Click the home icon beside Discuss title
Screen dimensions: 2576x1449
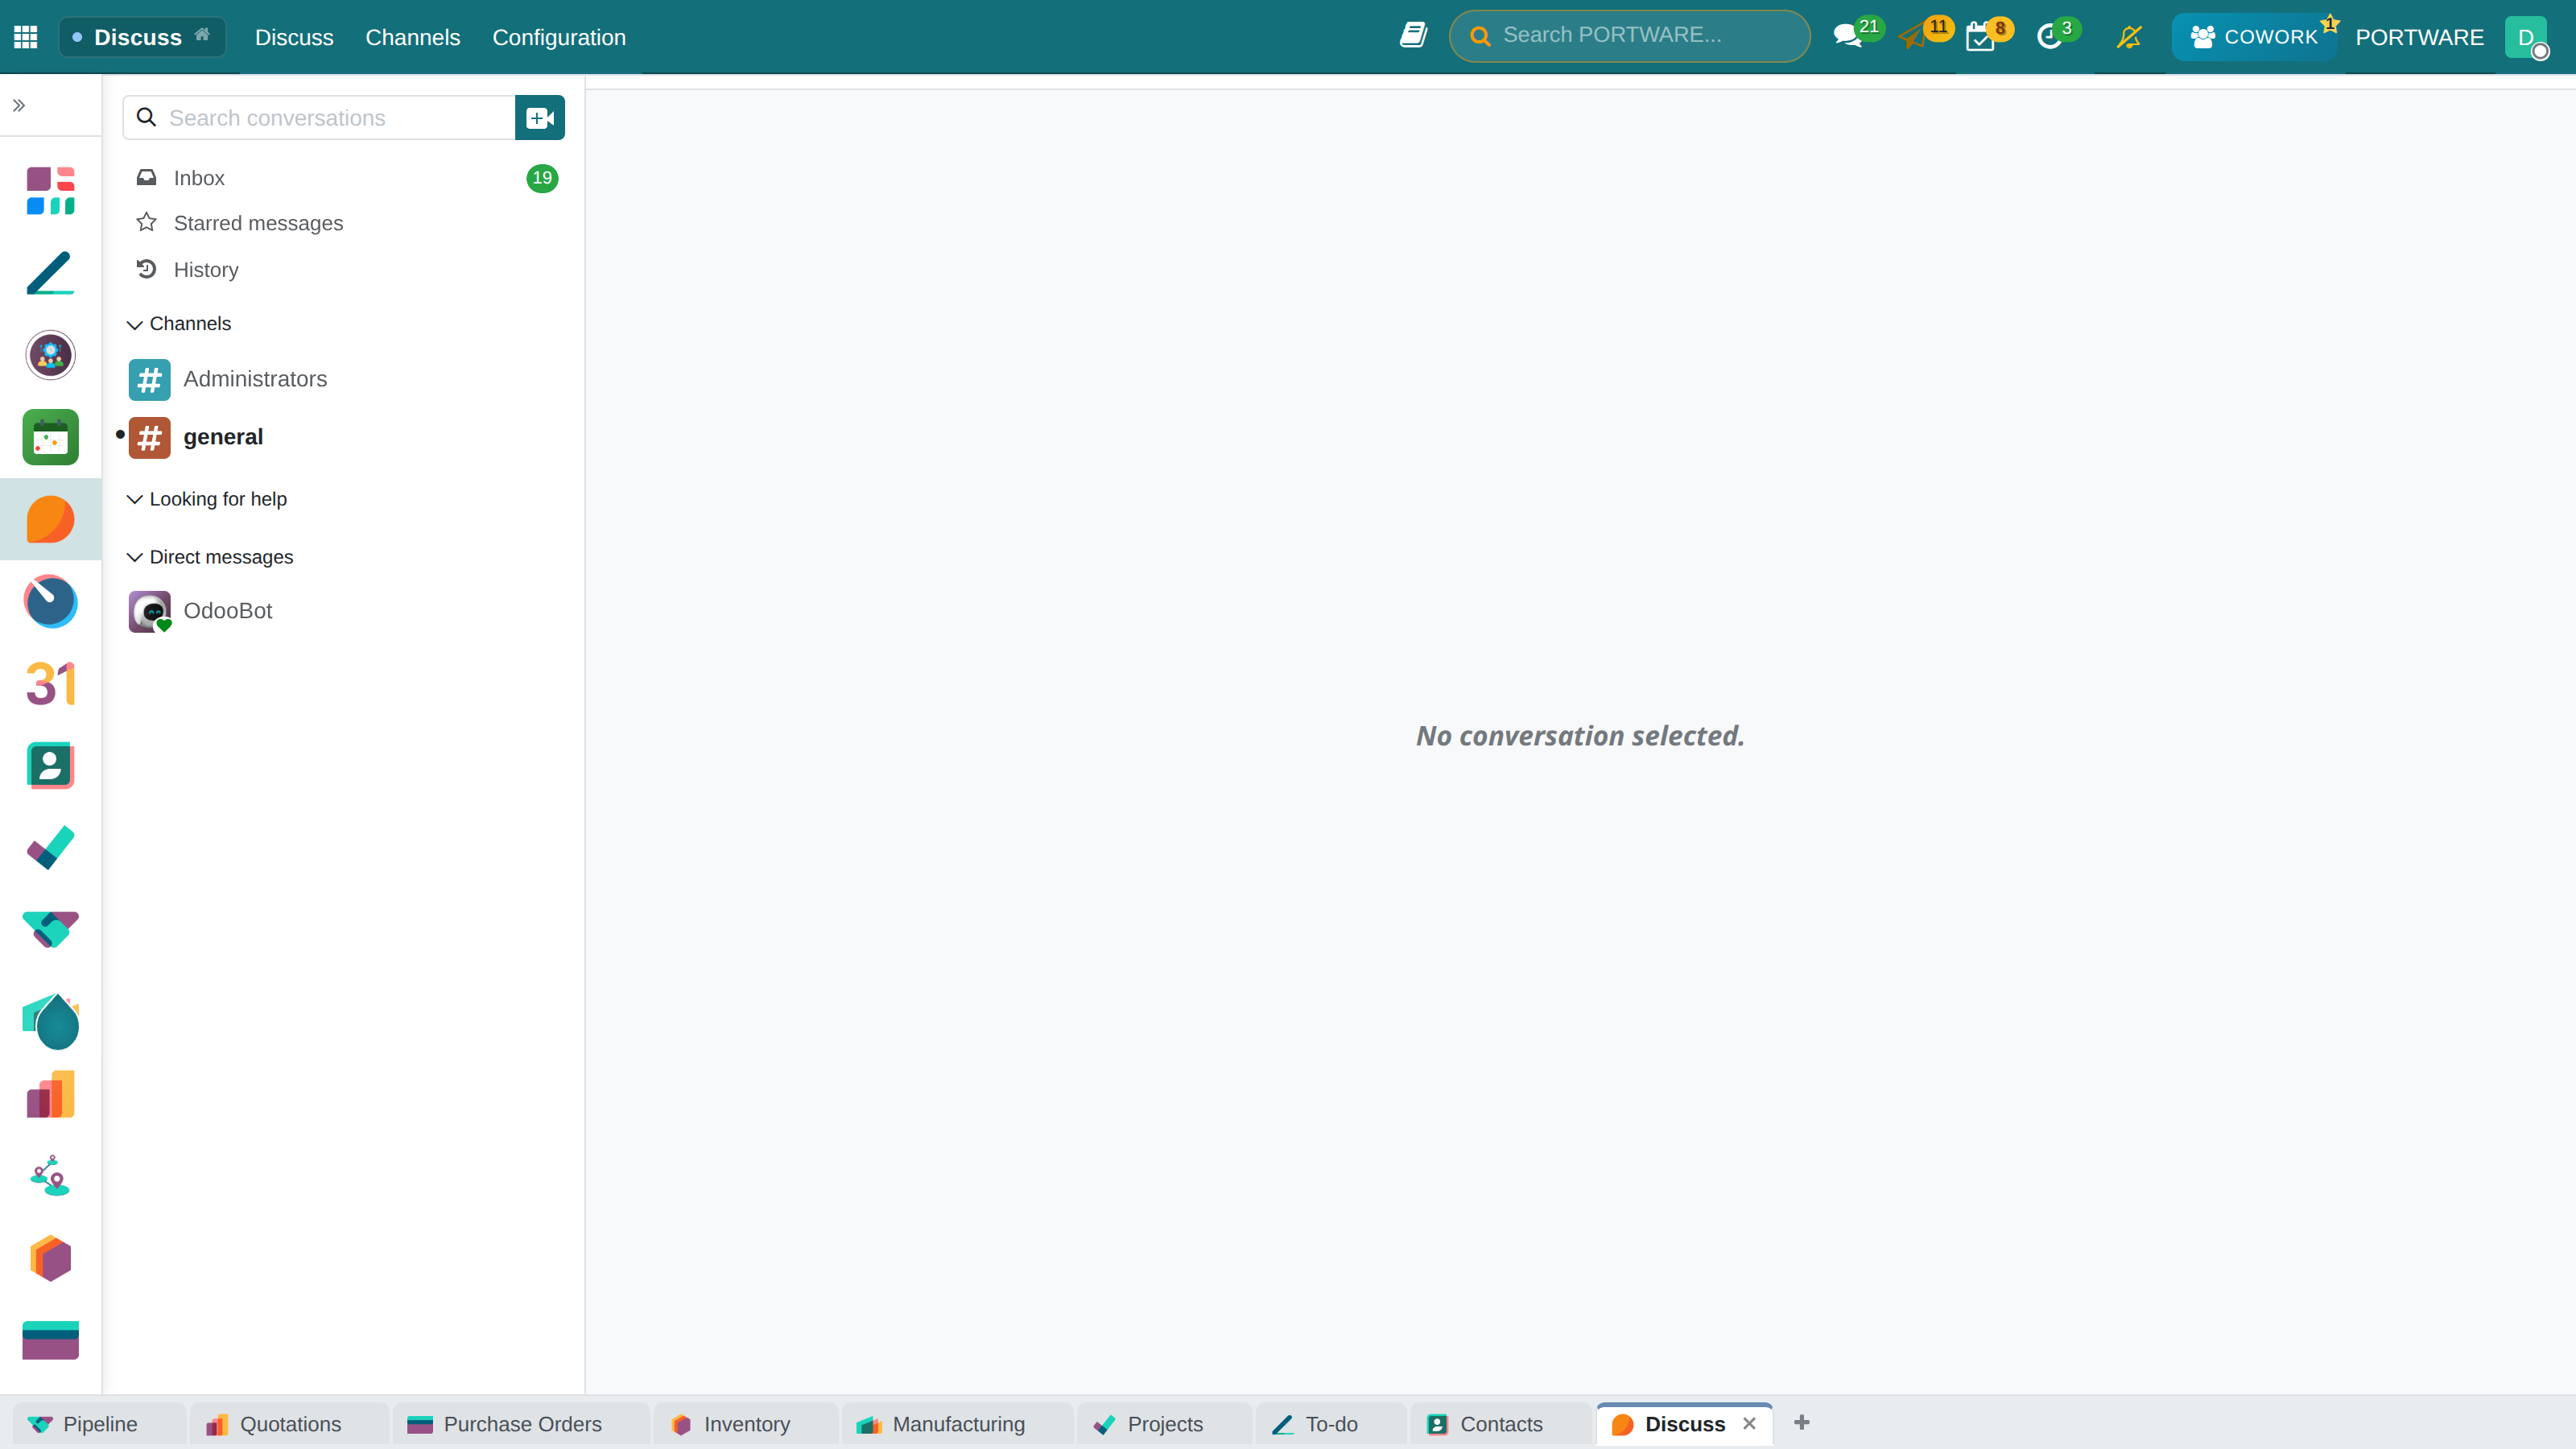tap(202, 34)
